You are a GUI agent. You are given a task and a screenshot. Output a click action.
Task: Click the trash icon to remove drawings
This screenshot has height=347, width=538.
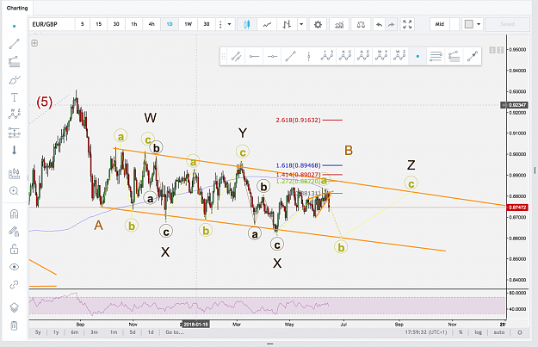[14, 325]
